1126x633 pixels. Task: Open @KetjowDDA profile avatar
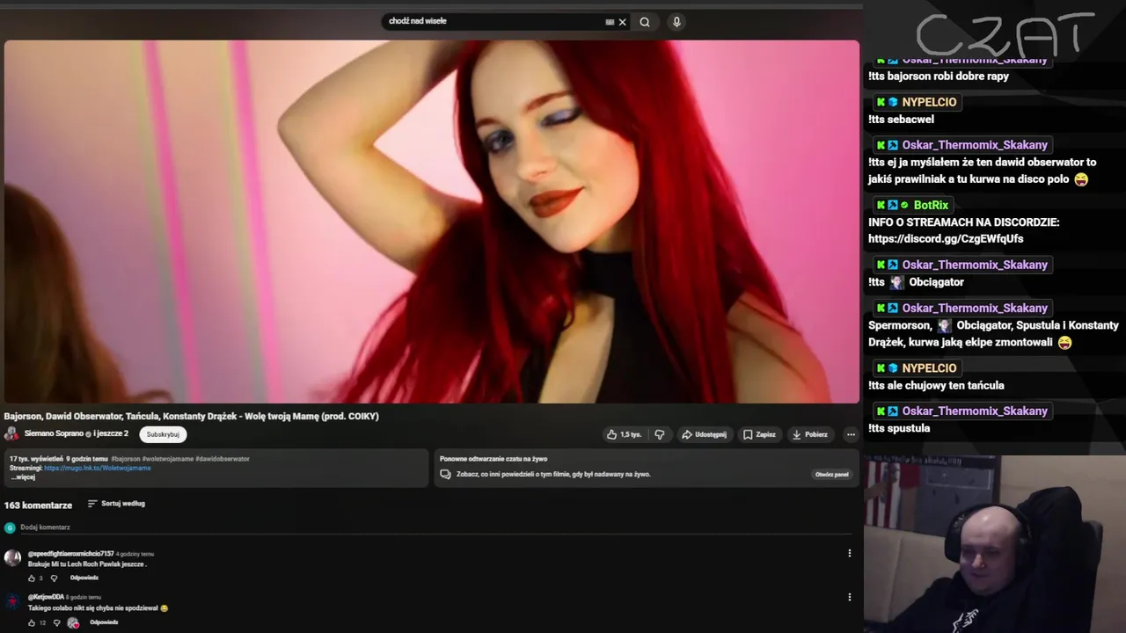(x=12, y=601)
